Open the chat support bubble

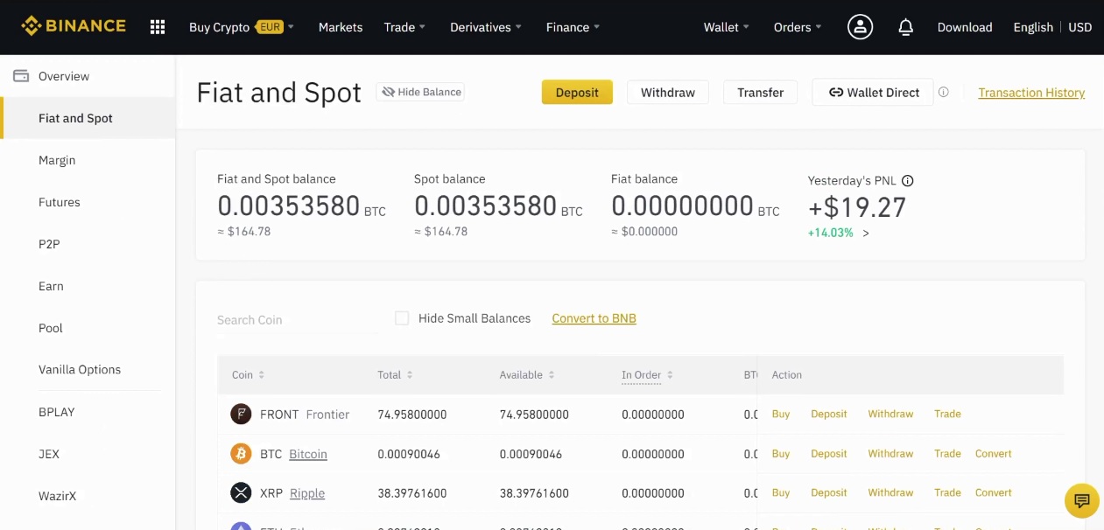point(1082,500)
